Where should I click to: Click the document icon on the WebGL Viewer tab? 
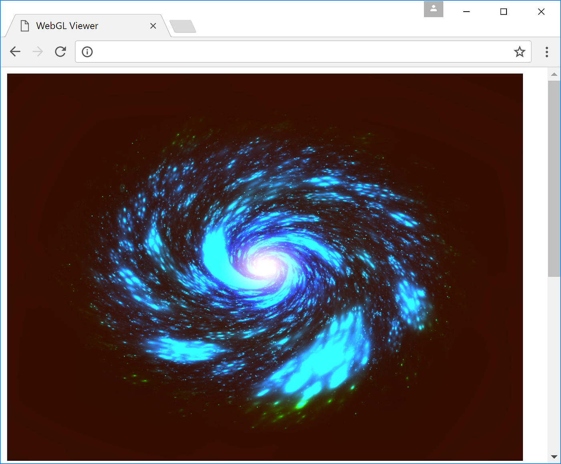[24, 25]
